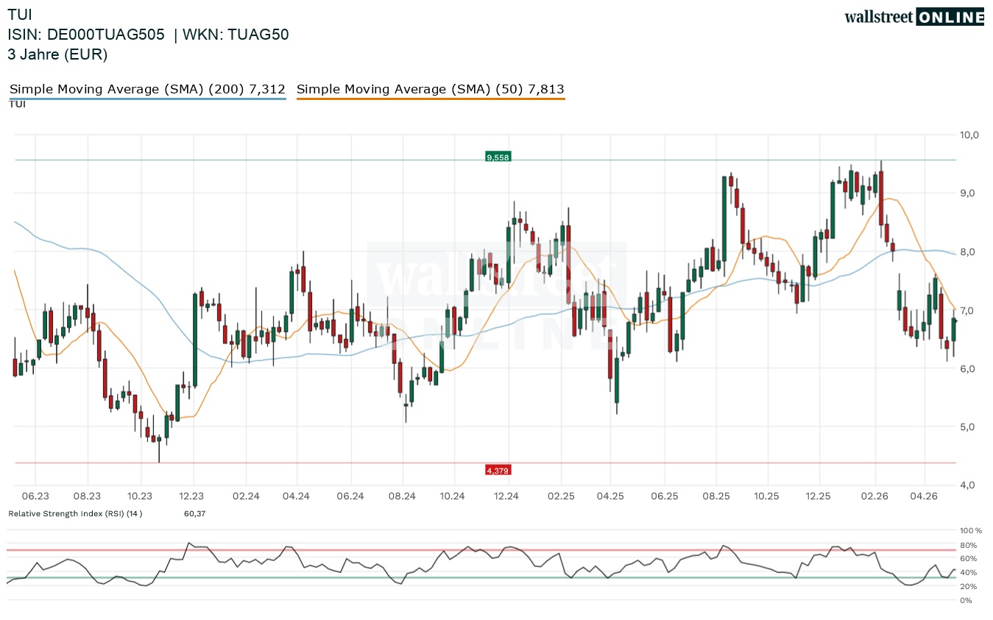Click the 06.25 date axis label
The height and width of the screenshot is (620, 993).
(x=665, y=496)
